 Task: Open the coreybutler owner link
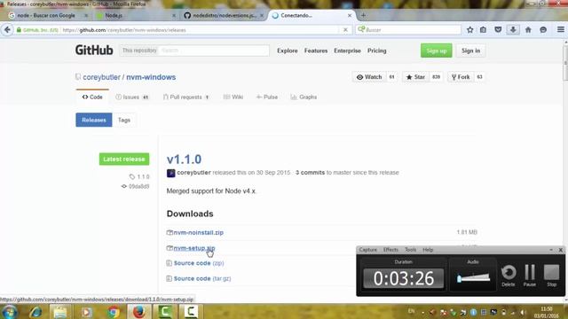pos(101,77)
